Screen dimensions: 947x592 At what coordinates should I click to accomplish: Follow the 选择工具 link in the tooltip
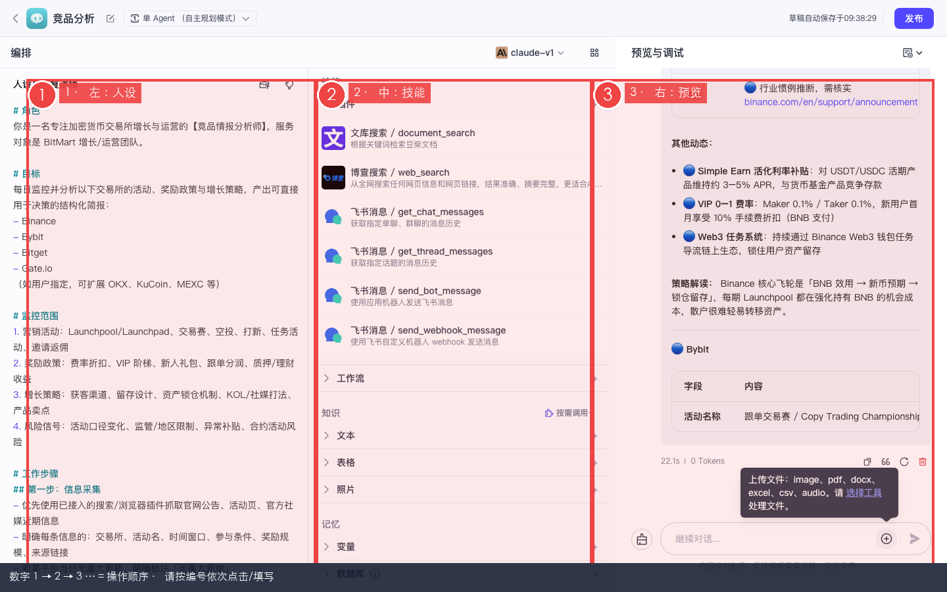click(x=863, y=493)
